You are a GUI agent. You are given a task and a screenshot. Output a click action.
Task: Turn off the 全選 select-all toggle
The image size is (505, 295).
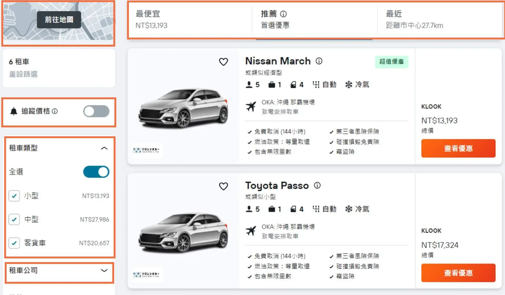pyautogui.click(x=96, y=172)
